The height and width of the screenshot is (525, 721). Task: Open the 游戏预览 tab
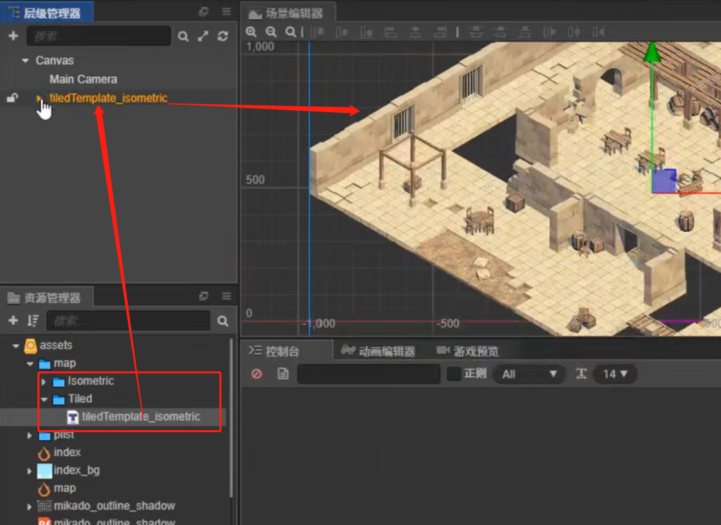click(468, 351)
